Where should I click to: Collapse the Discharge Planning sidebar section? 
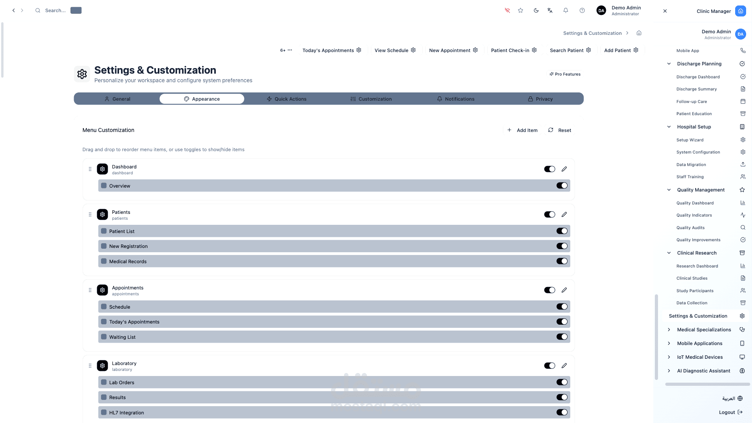click(669, 64)
